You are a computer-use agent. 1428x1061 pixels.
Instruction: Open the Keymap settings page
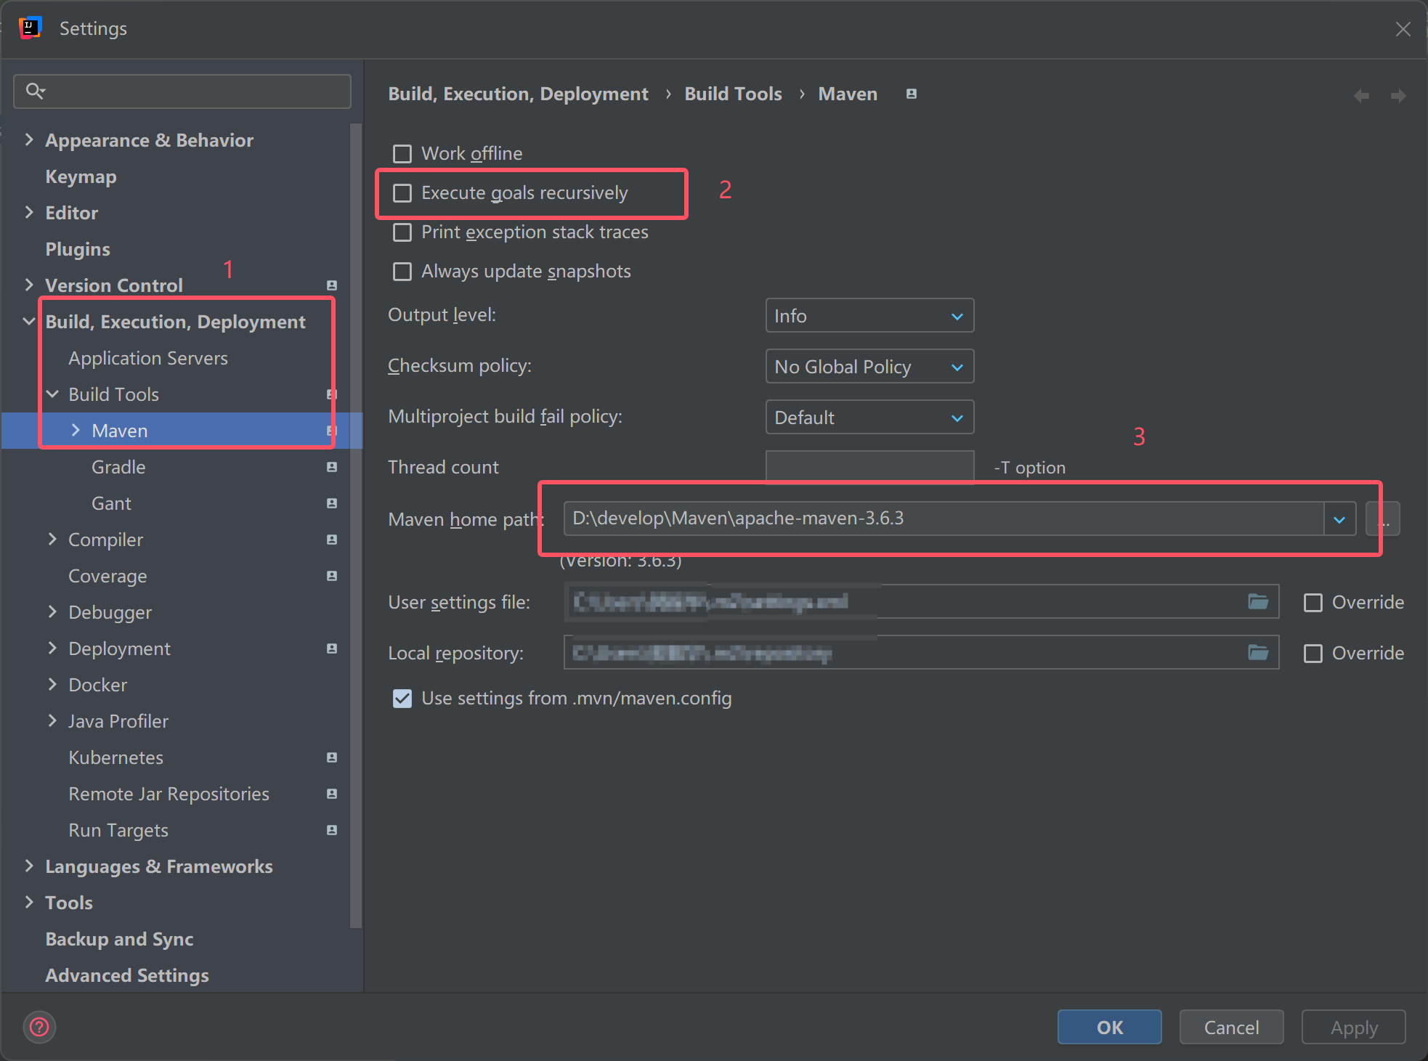click(81, 176)
